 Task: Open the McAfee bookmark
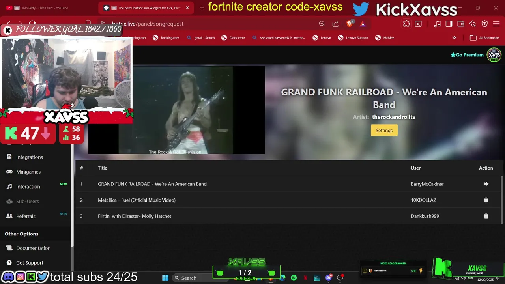click(385, 38)
